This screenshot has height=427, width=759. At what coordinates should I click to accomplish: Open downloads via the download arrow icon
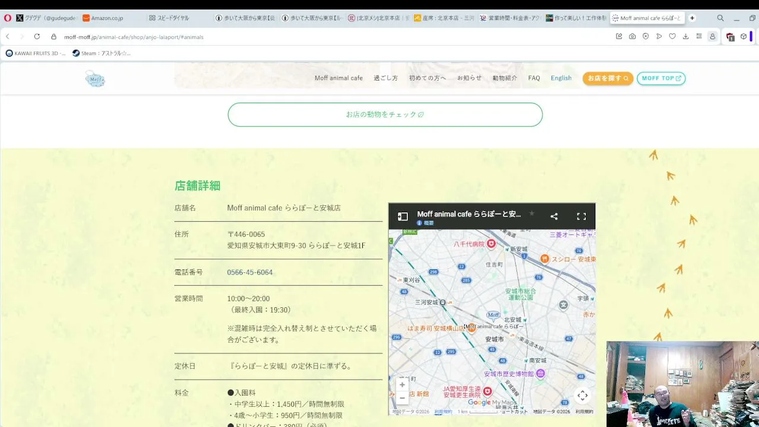point(685,37)
